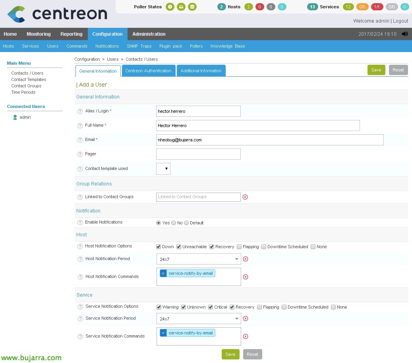Open the Monitoring menu

[x=39, y=34]
